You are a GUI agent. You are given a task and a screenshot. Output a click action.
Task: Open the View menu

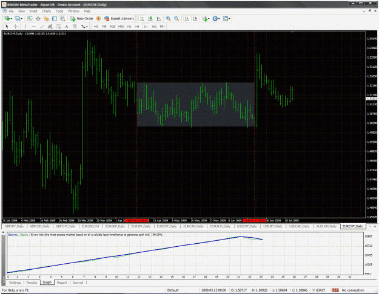21,11
